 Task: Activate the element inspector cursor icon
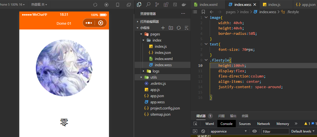(195, 124)
